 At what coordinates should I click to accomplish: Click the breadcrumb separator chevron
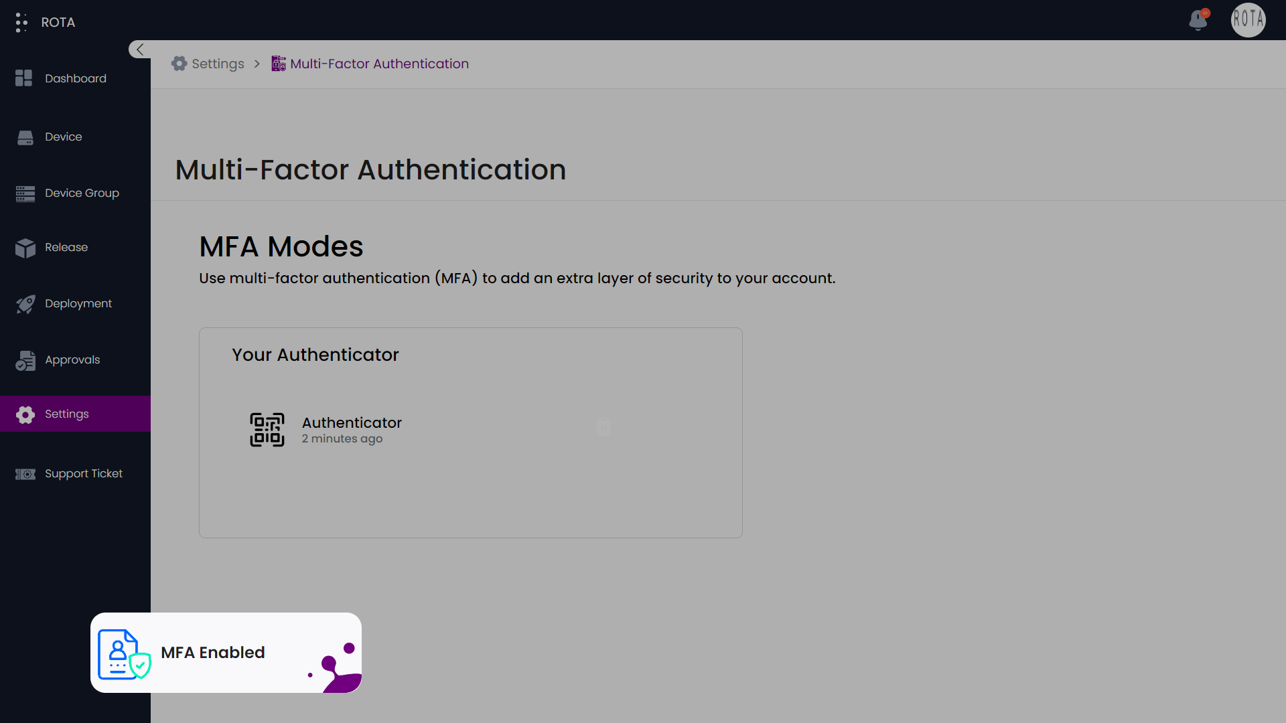coord(257,64)
